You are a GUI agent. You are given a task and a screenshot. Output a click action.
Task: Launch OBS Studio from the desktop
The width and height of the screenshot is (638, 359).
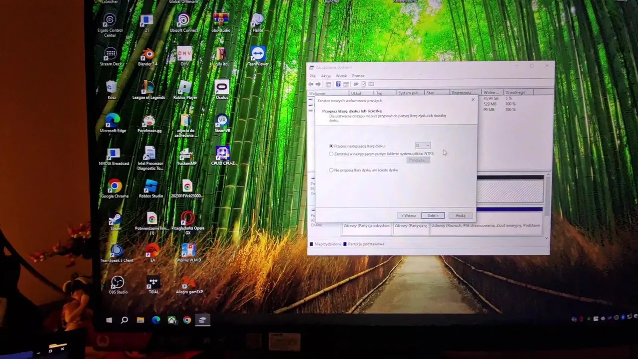118,285
